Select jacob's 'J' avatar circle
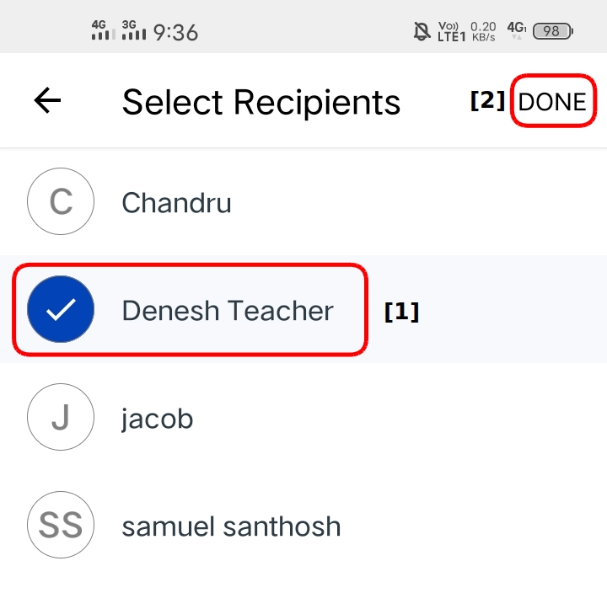 click(x=61, y=419)
